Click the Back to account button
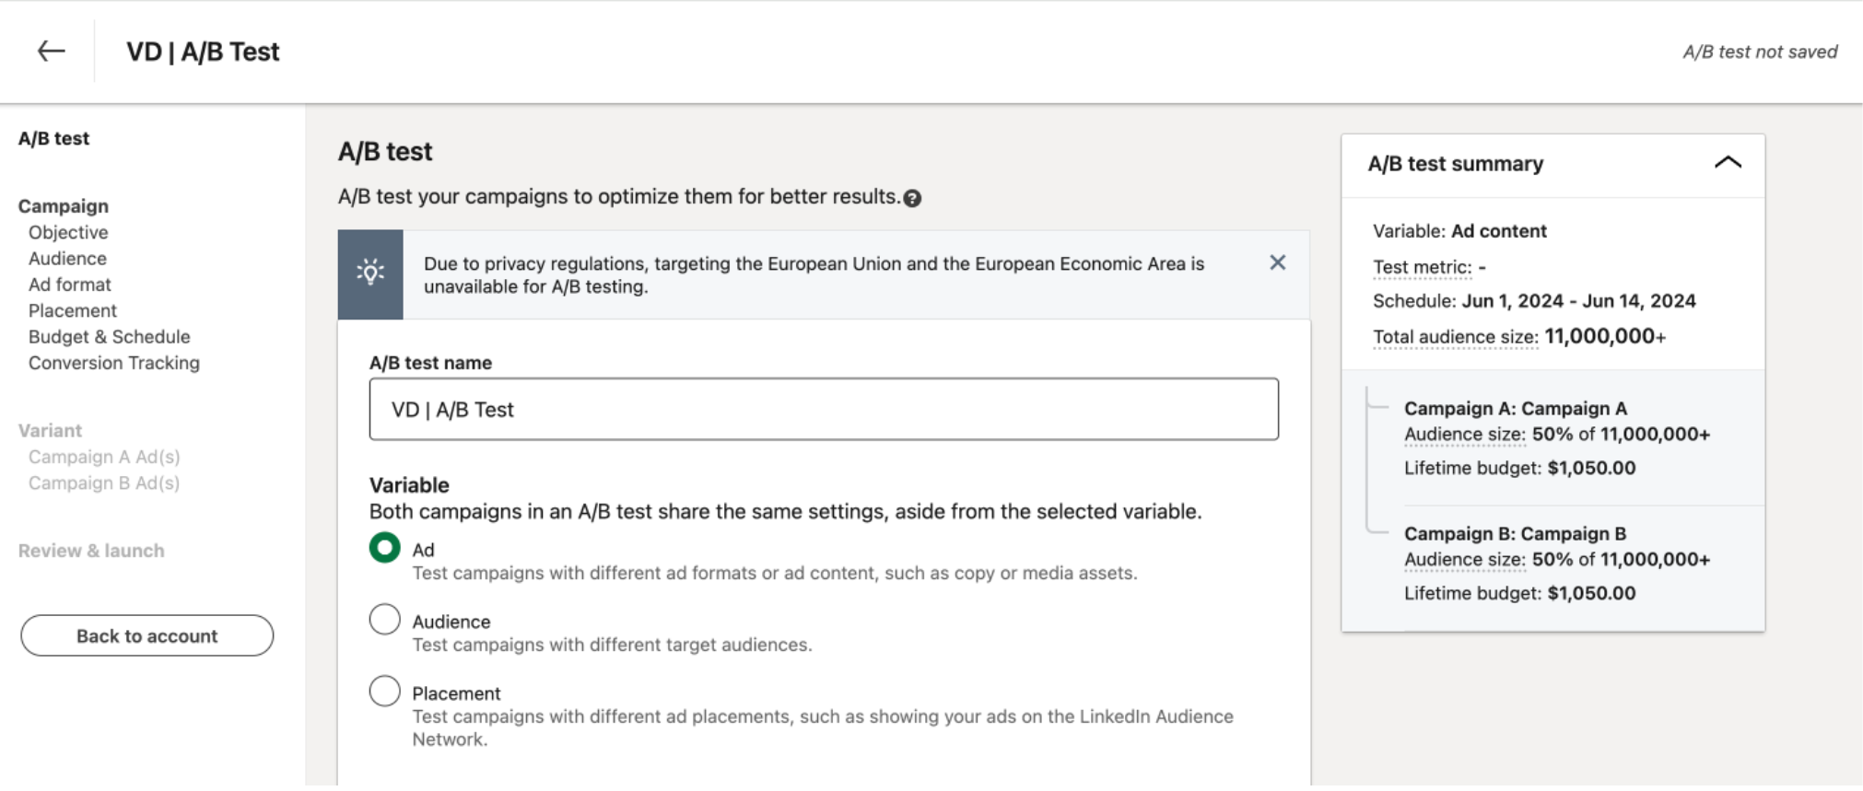Viewport: 1863px width, 791px height. tap(147, 635)
